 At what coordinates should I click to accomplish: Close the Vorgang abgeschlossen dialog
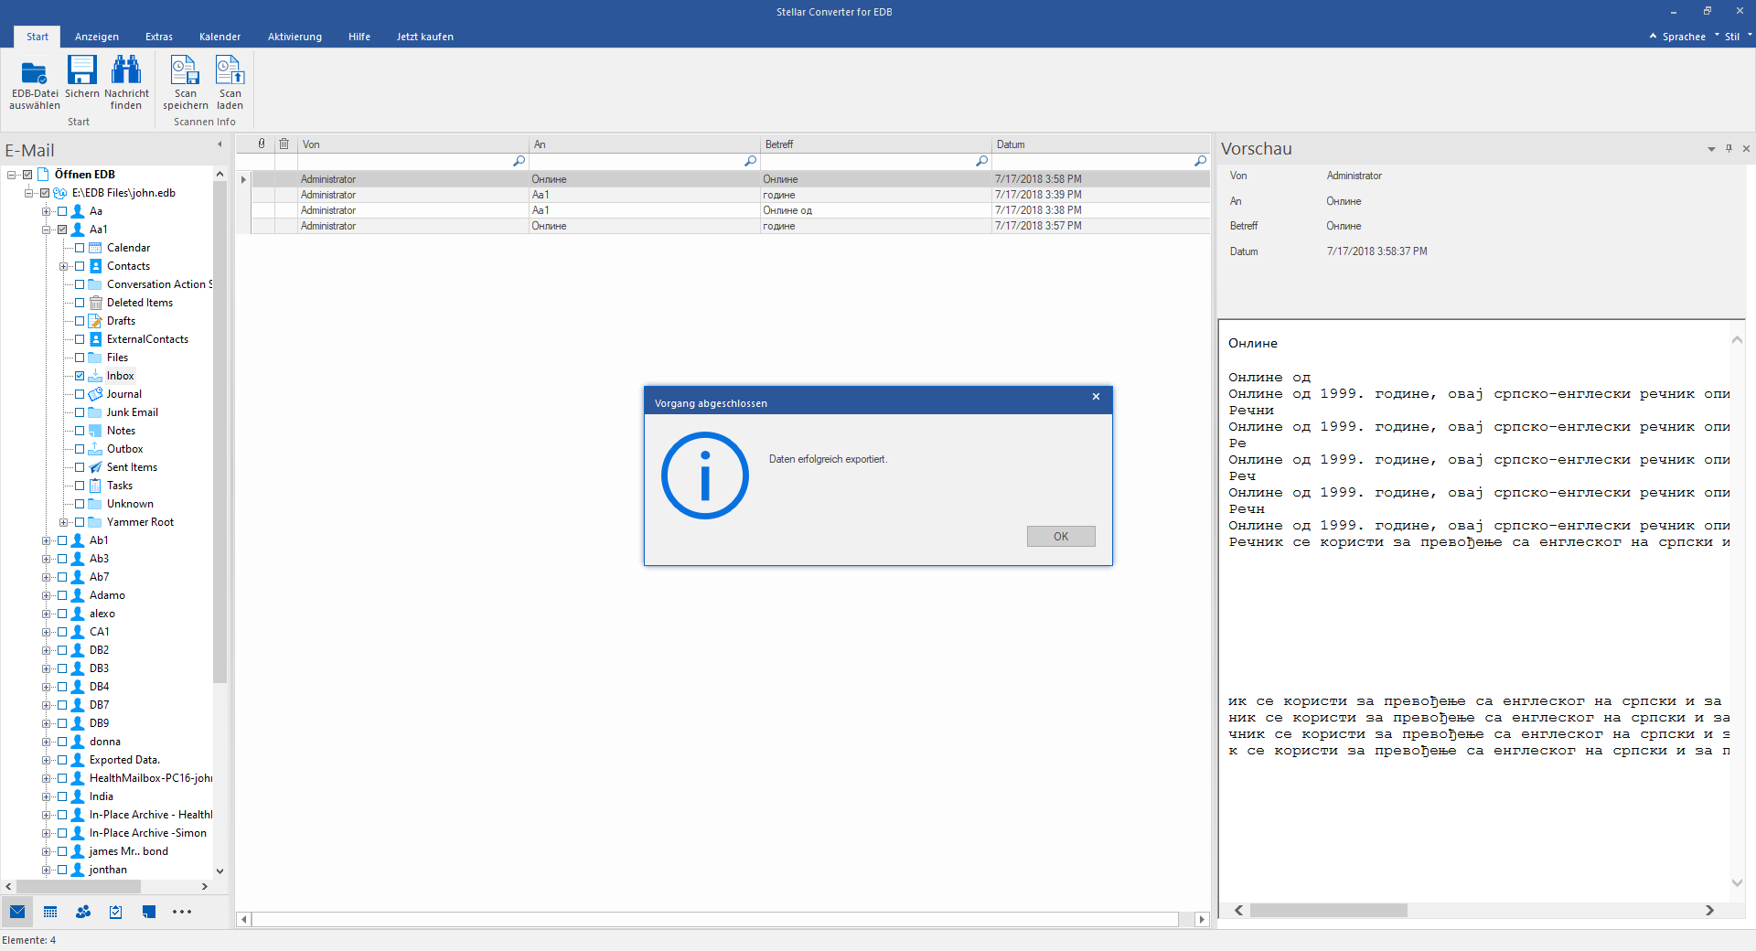(1096, 397)
